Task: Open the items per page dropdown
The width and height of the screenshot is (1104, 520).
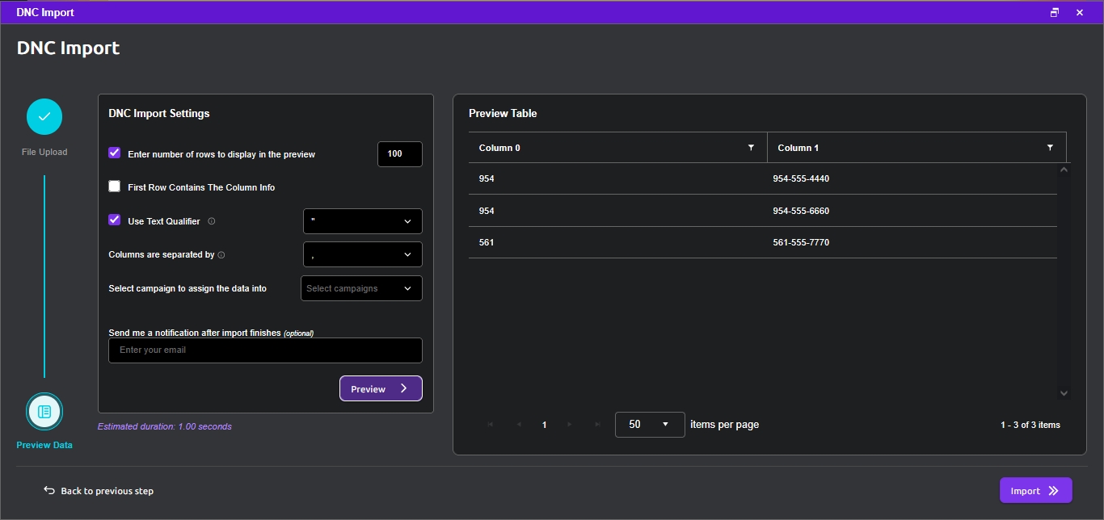Action: tap(650, 425)
